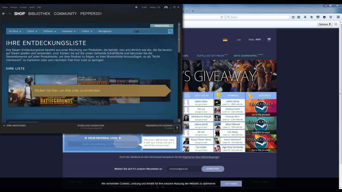Open the EUR currency selector
The width and height of the screenshot is (342, 192).
[x=239, y=40]
